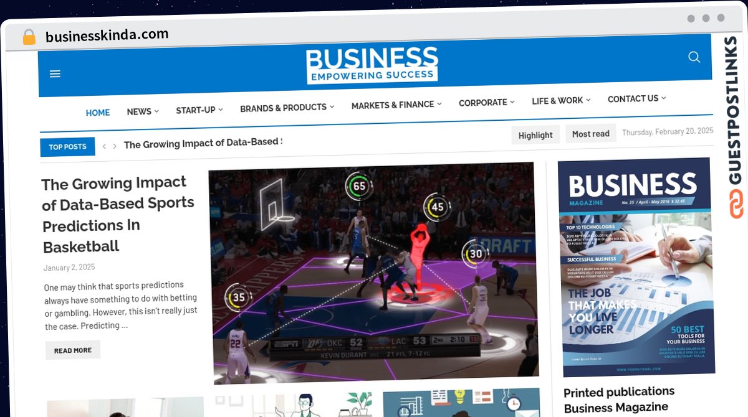Click the GuestPostLinks chain logo
Screen dimensions: 748x417
pyautogui.click(x=737, y=204)
